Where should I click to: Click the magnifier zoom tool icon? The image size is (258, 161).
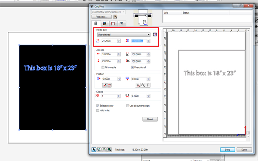coord(99,149)
